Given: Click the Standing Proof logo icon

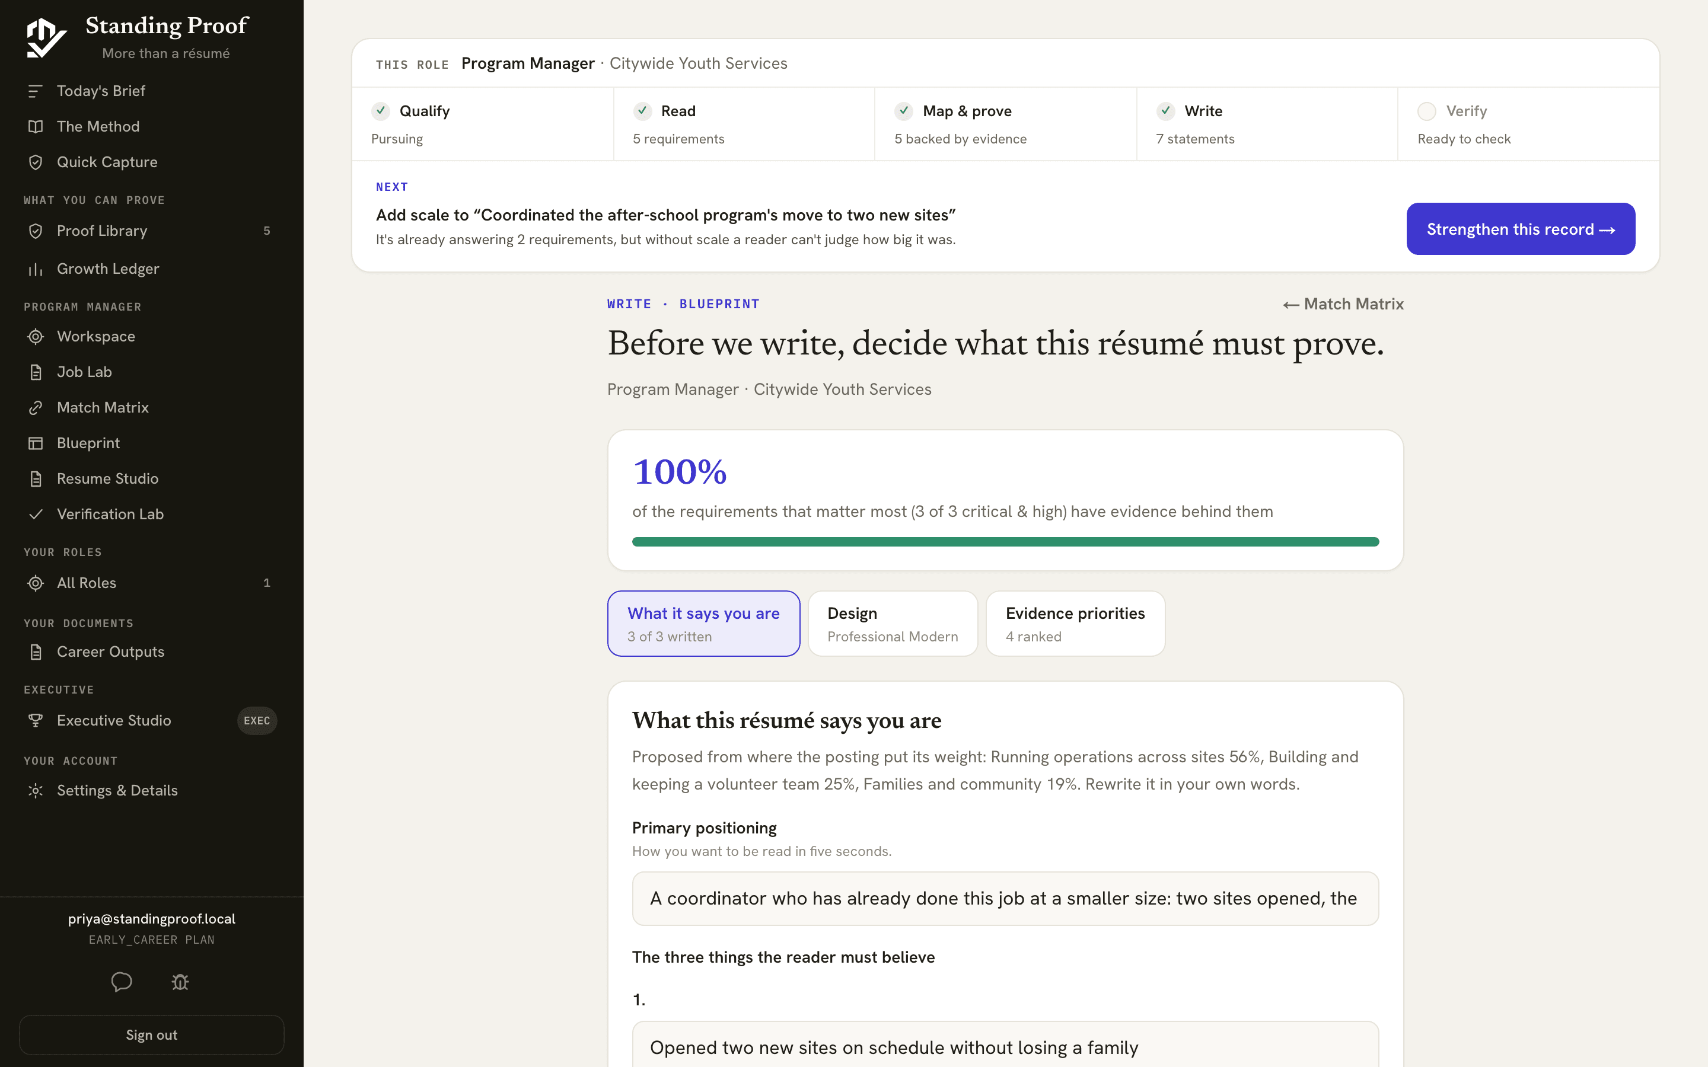Looking at the screenshot, I should click(x=46, y=37).
